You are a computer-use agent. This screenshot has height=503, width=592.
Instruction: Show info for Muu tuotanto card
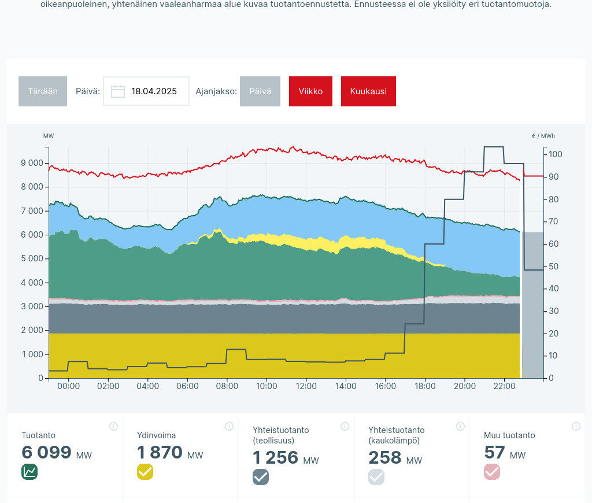576,427
